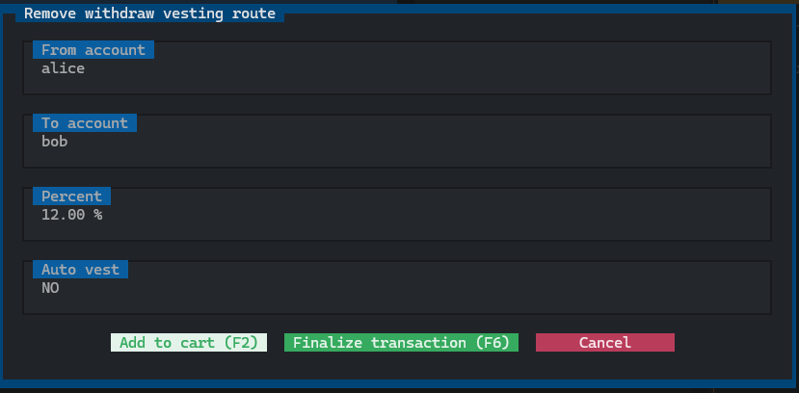
Task: Select the From account label
Action: pos(93,50)
